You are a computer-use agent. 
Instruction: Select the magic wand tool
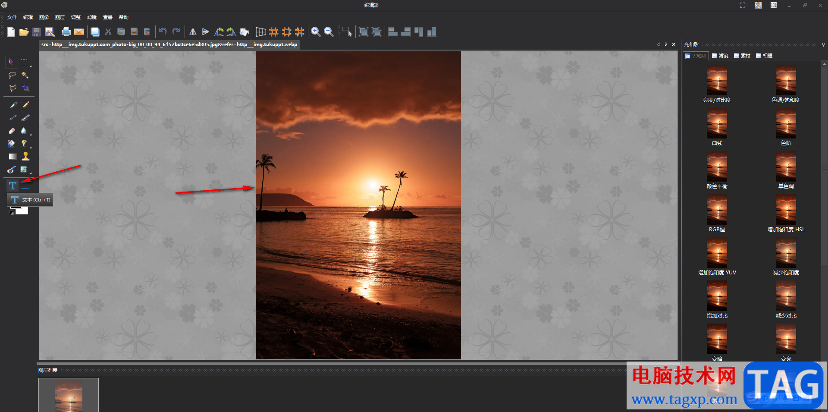pos(25,75)
